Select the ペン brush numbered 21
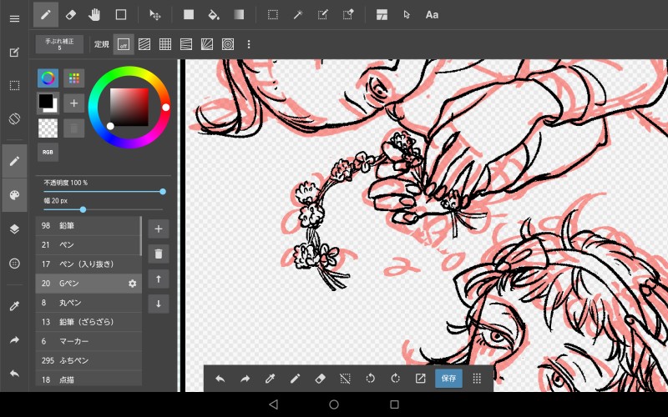 point(89,244)
